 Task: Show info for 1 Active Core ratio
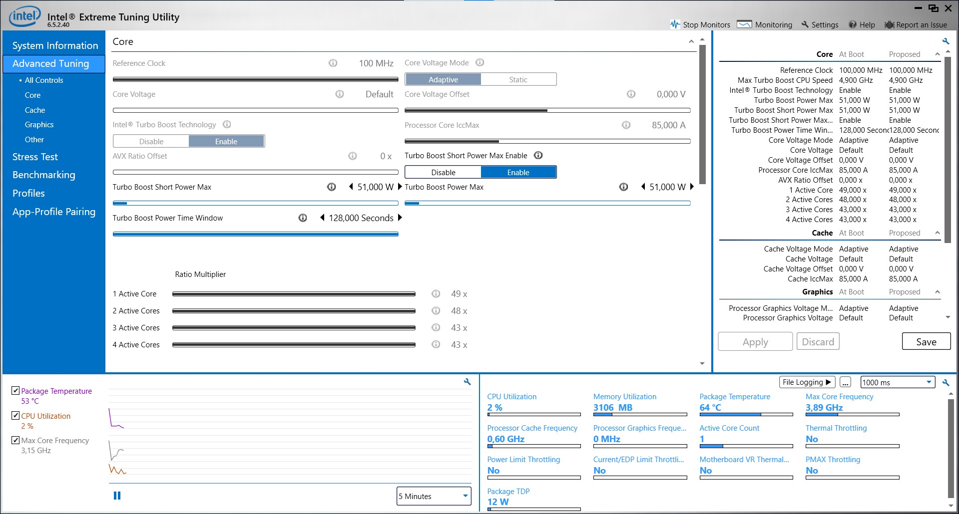click(x=436, y=293)
